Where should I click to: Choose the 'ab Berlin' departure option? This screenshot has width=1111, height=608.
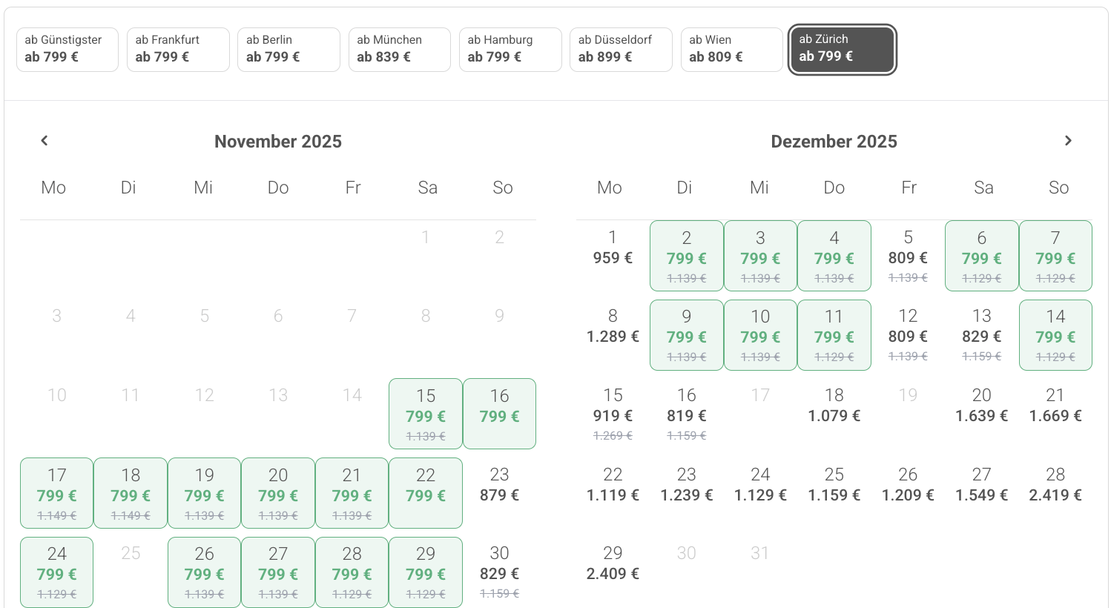289,49
